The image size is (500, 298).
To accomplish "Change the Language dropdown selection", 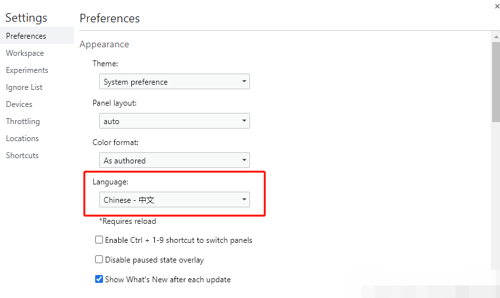I will pyautogui.click(x=175, y=200).
